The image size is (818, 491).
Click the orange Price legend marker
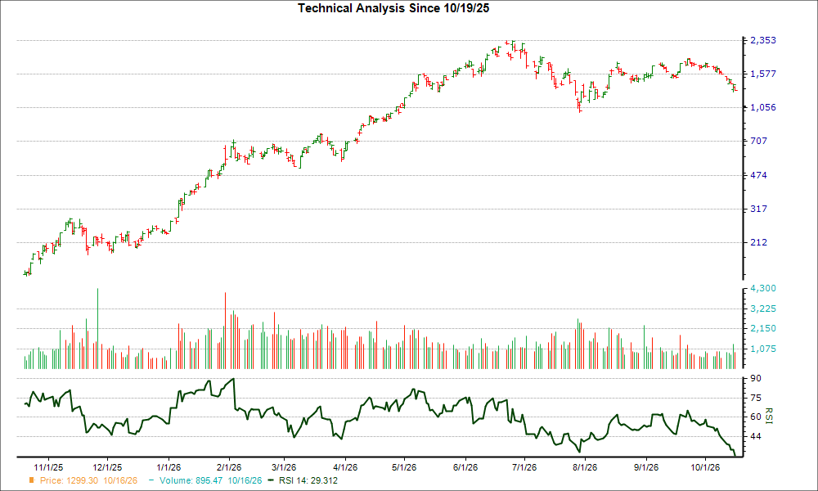[x=31, y=480]
